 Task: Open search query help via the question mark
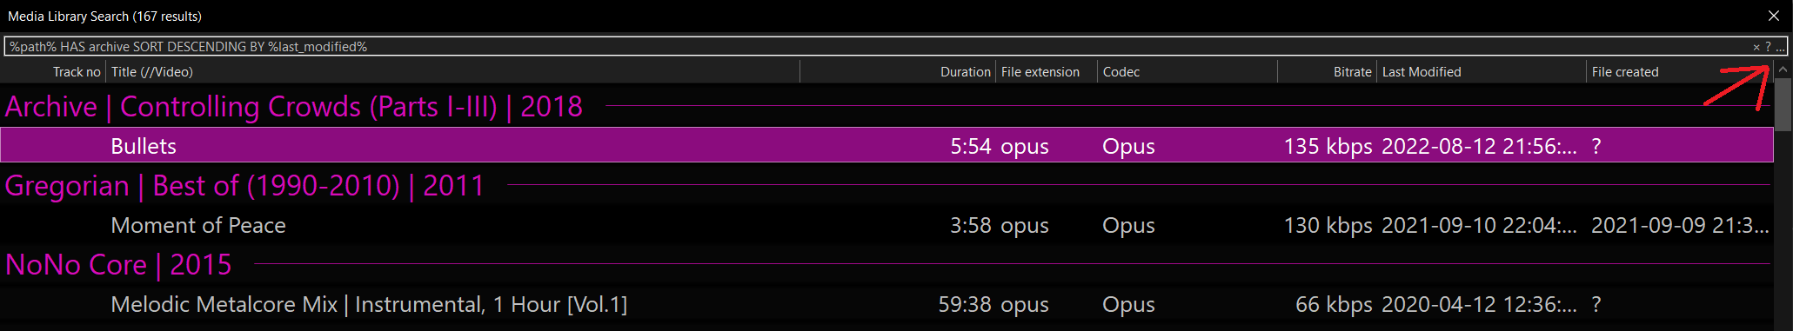pyautogui.click(x=1768, y=47)
